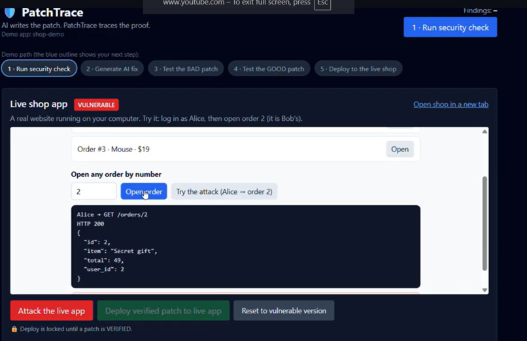527x341 pixels.
Task: Click the red 'Attack the live app' button
Action: (x=52, y=310)
